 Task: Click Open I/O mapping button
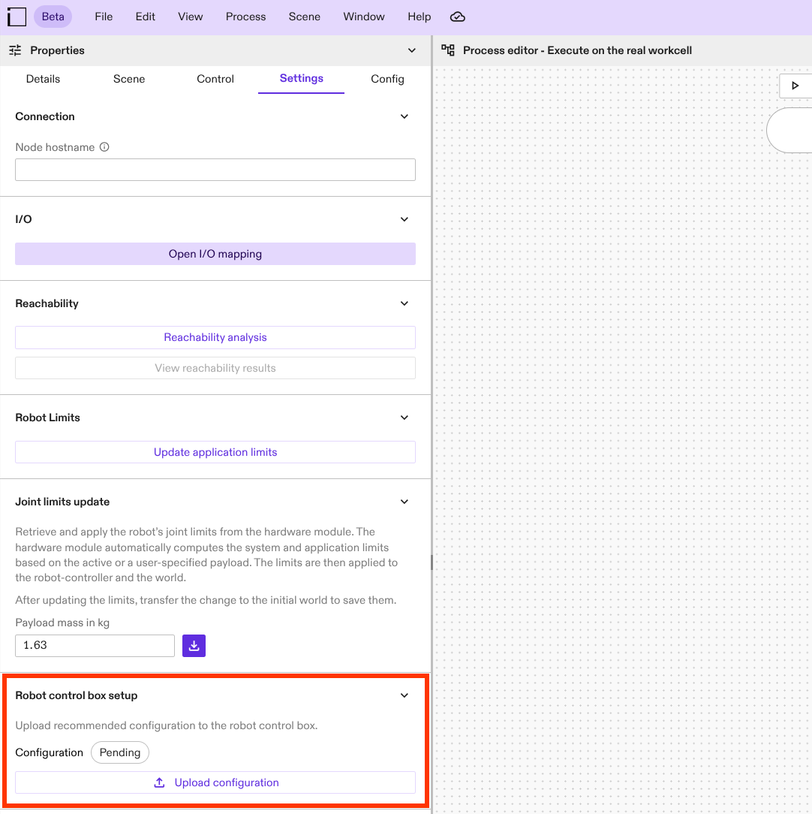click(215, 254)
